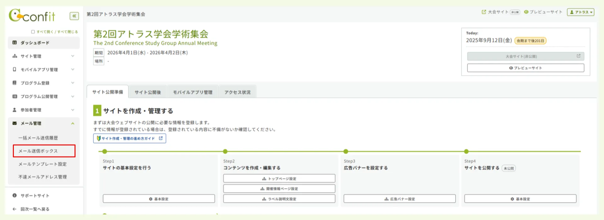Click the date 2025年9月12日(金)
The image size is (604, 220).
point(489,40)
